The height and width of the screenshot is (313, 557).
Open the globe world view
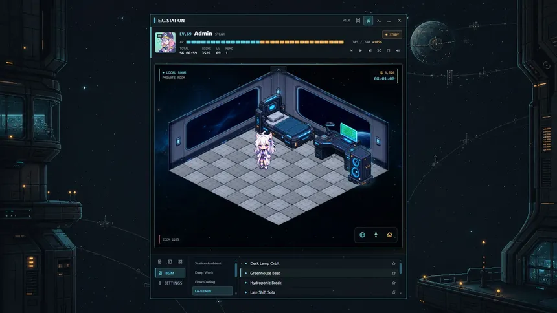pos(362,235)
